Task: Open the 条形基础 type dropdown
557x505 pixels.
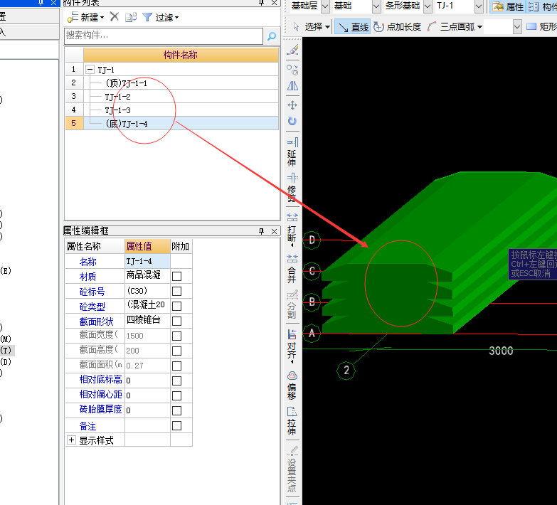Action: click(x=428, y=6)
